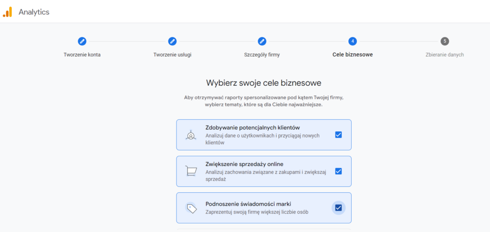490x232 pixels.
Task: Click the Google Analytics logo icon
Action: (8, 12)
